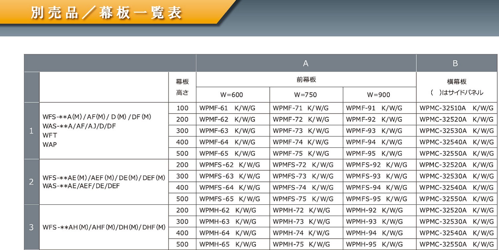
Task: Click group number 1 cell
Action: tap(32, 131)
